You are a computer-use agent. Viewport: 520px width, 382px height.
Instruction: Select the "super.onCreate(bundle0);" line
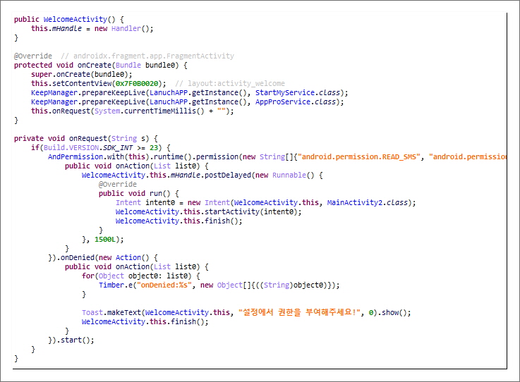coord(82,74)
